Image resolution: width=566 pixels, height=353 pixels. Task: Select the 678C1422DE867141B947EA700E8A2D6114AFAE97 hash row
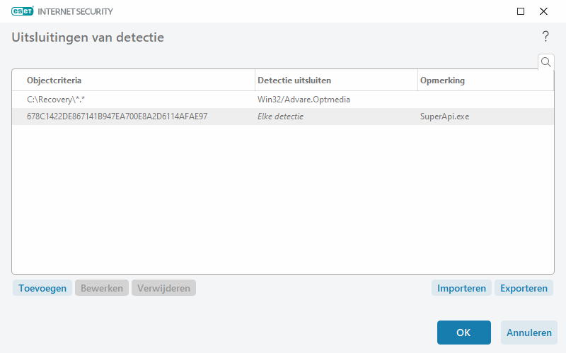click(x=283, y=116)
